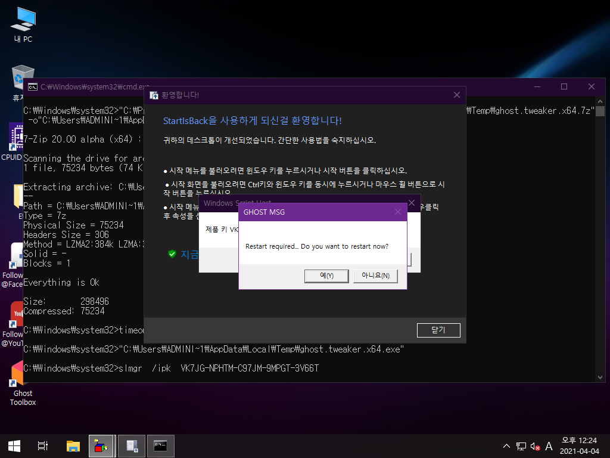Show hidden tray icons chevron

point(506,446)
